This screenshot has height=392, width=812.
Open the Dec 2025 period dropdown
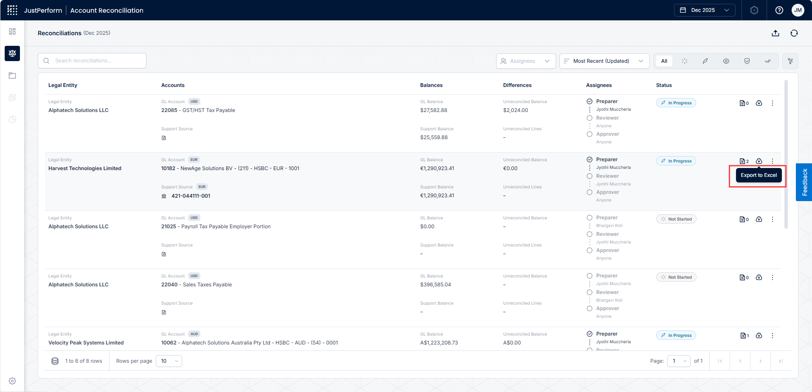(x=705, y=10)
